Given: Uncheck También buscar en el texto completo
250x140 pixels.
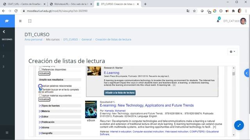Looking at the screenshot, I should [40, 89].
